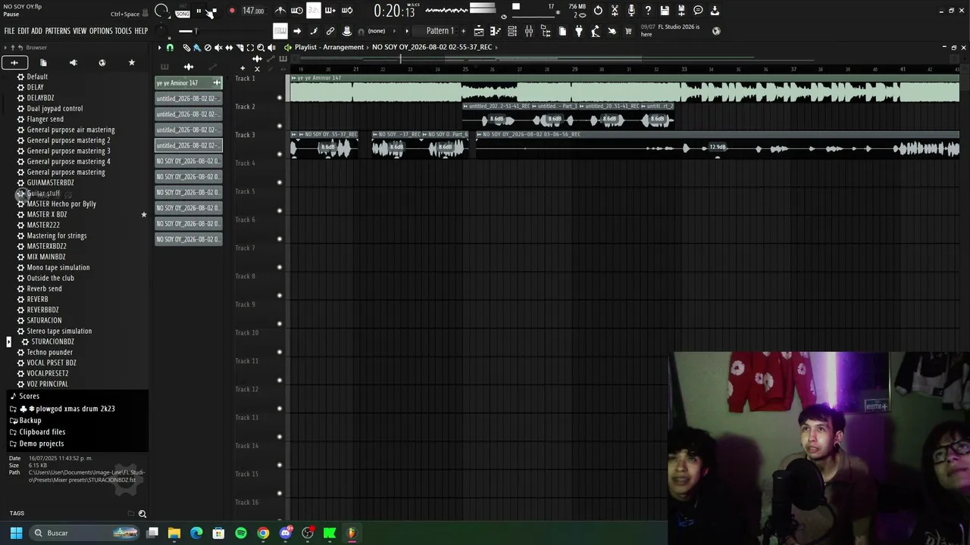Select the Delete tool in the playlist toolbar
This screenshot has width=970, height=545.
pos(208,48)
